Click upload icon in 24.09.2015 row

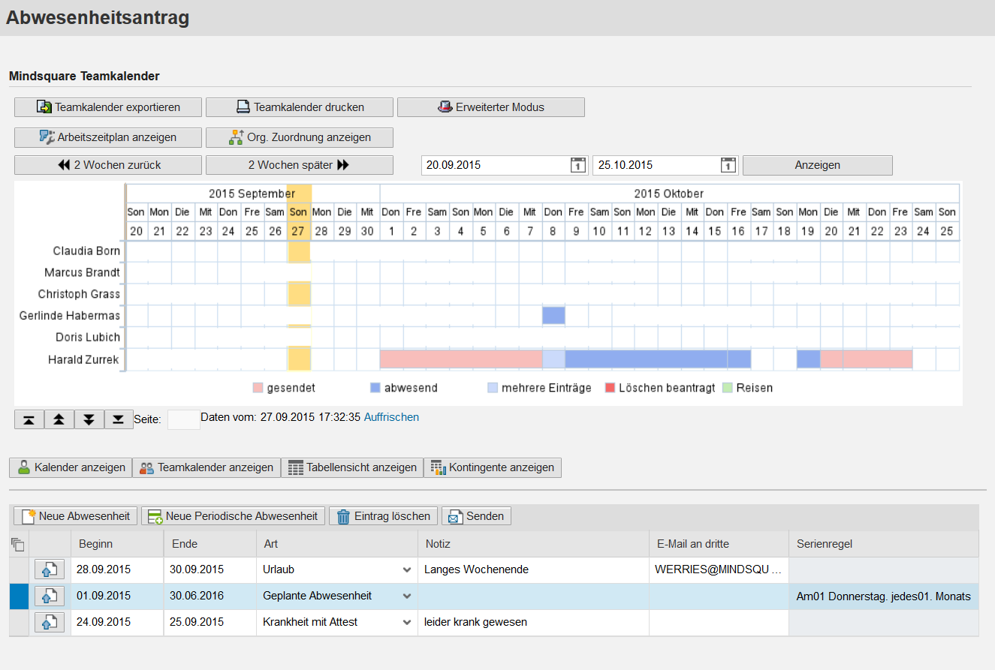50,623
